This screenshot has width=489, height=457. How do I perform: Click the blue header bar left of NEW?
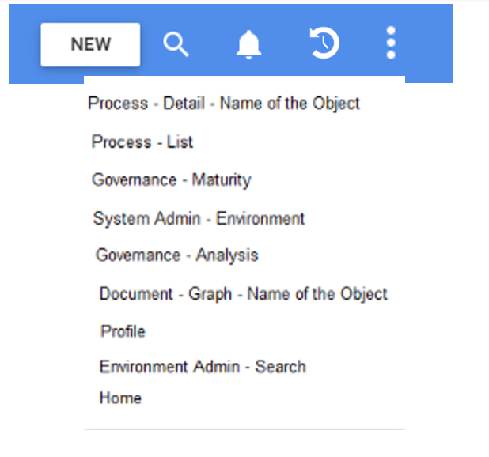click(24, 44)
